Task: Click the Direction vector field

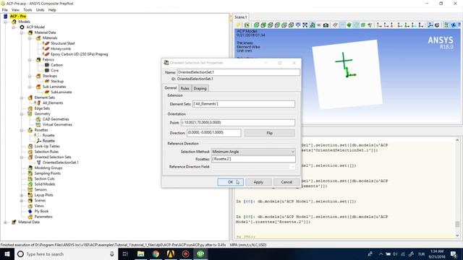Action: tap(214, 133)
